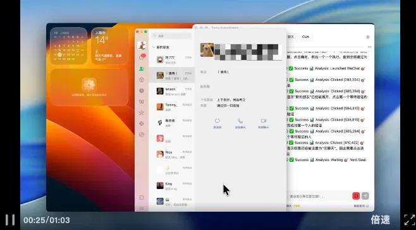
Task: Select contact row with red avatar
Action: click(172, 138)
